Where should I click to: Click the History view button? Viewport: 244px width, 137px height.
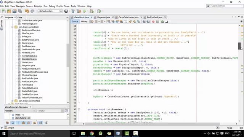point(84,22)
